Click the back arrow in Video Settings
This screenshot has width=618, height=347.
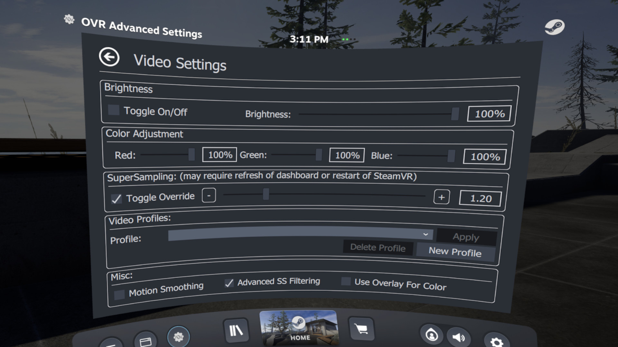click(x=109, y=57)
